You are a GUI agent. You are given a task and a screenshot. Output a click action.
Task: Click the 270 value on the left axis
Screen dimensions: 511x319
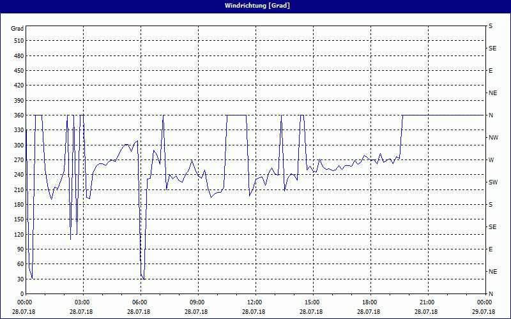[17, 160]
